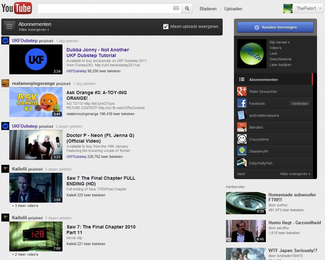
Task: Click the plus icon on Kanalen toevoegen
Action: (257, 27)
